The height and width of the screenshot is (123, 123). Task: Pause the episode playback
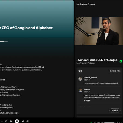tap(17, 121)
